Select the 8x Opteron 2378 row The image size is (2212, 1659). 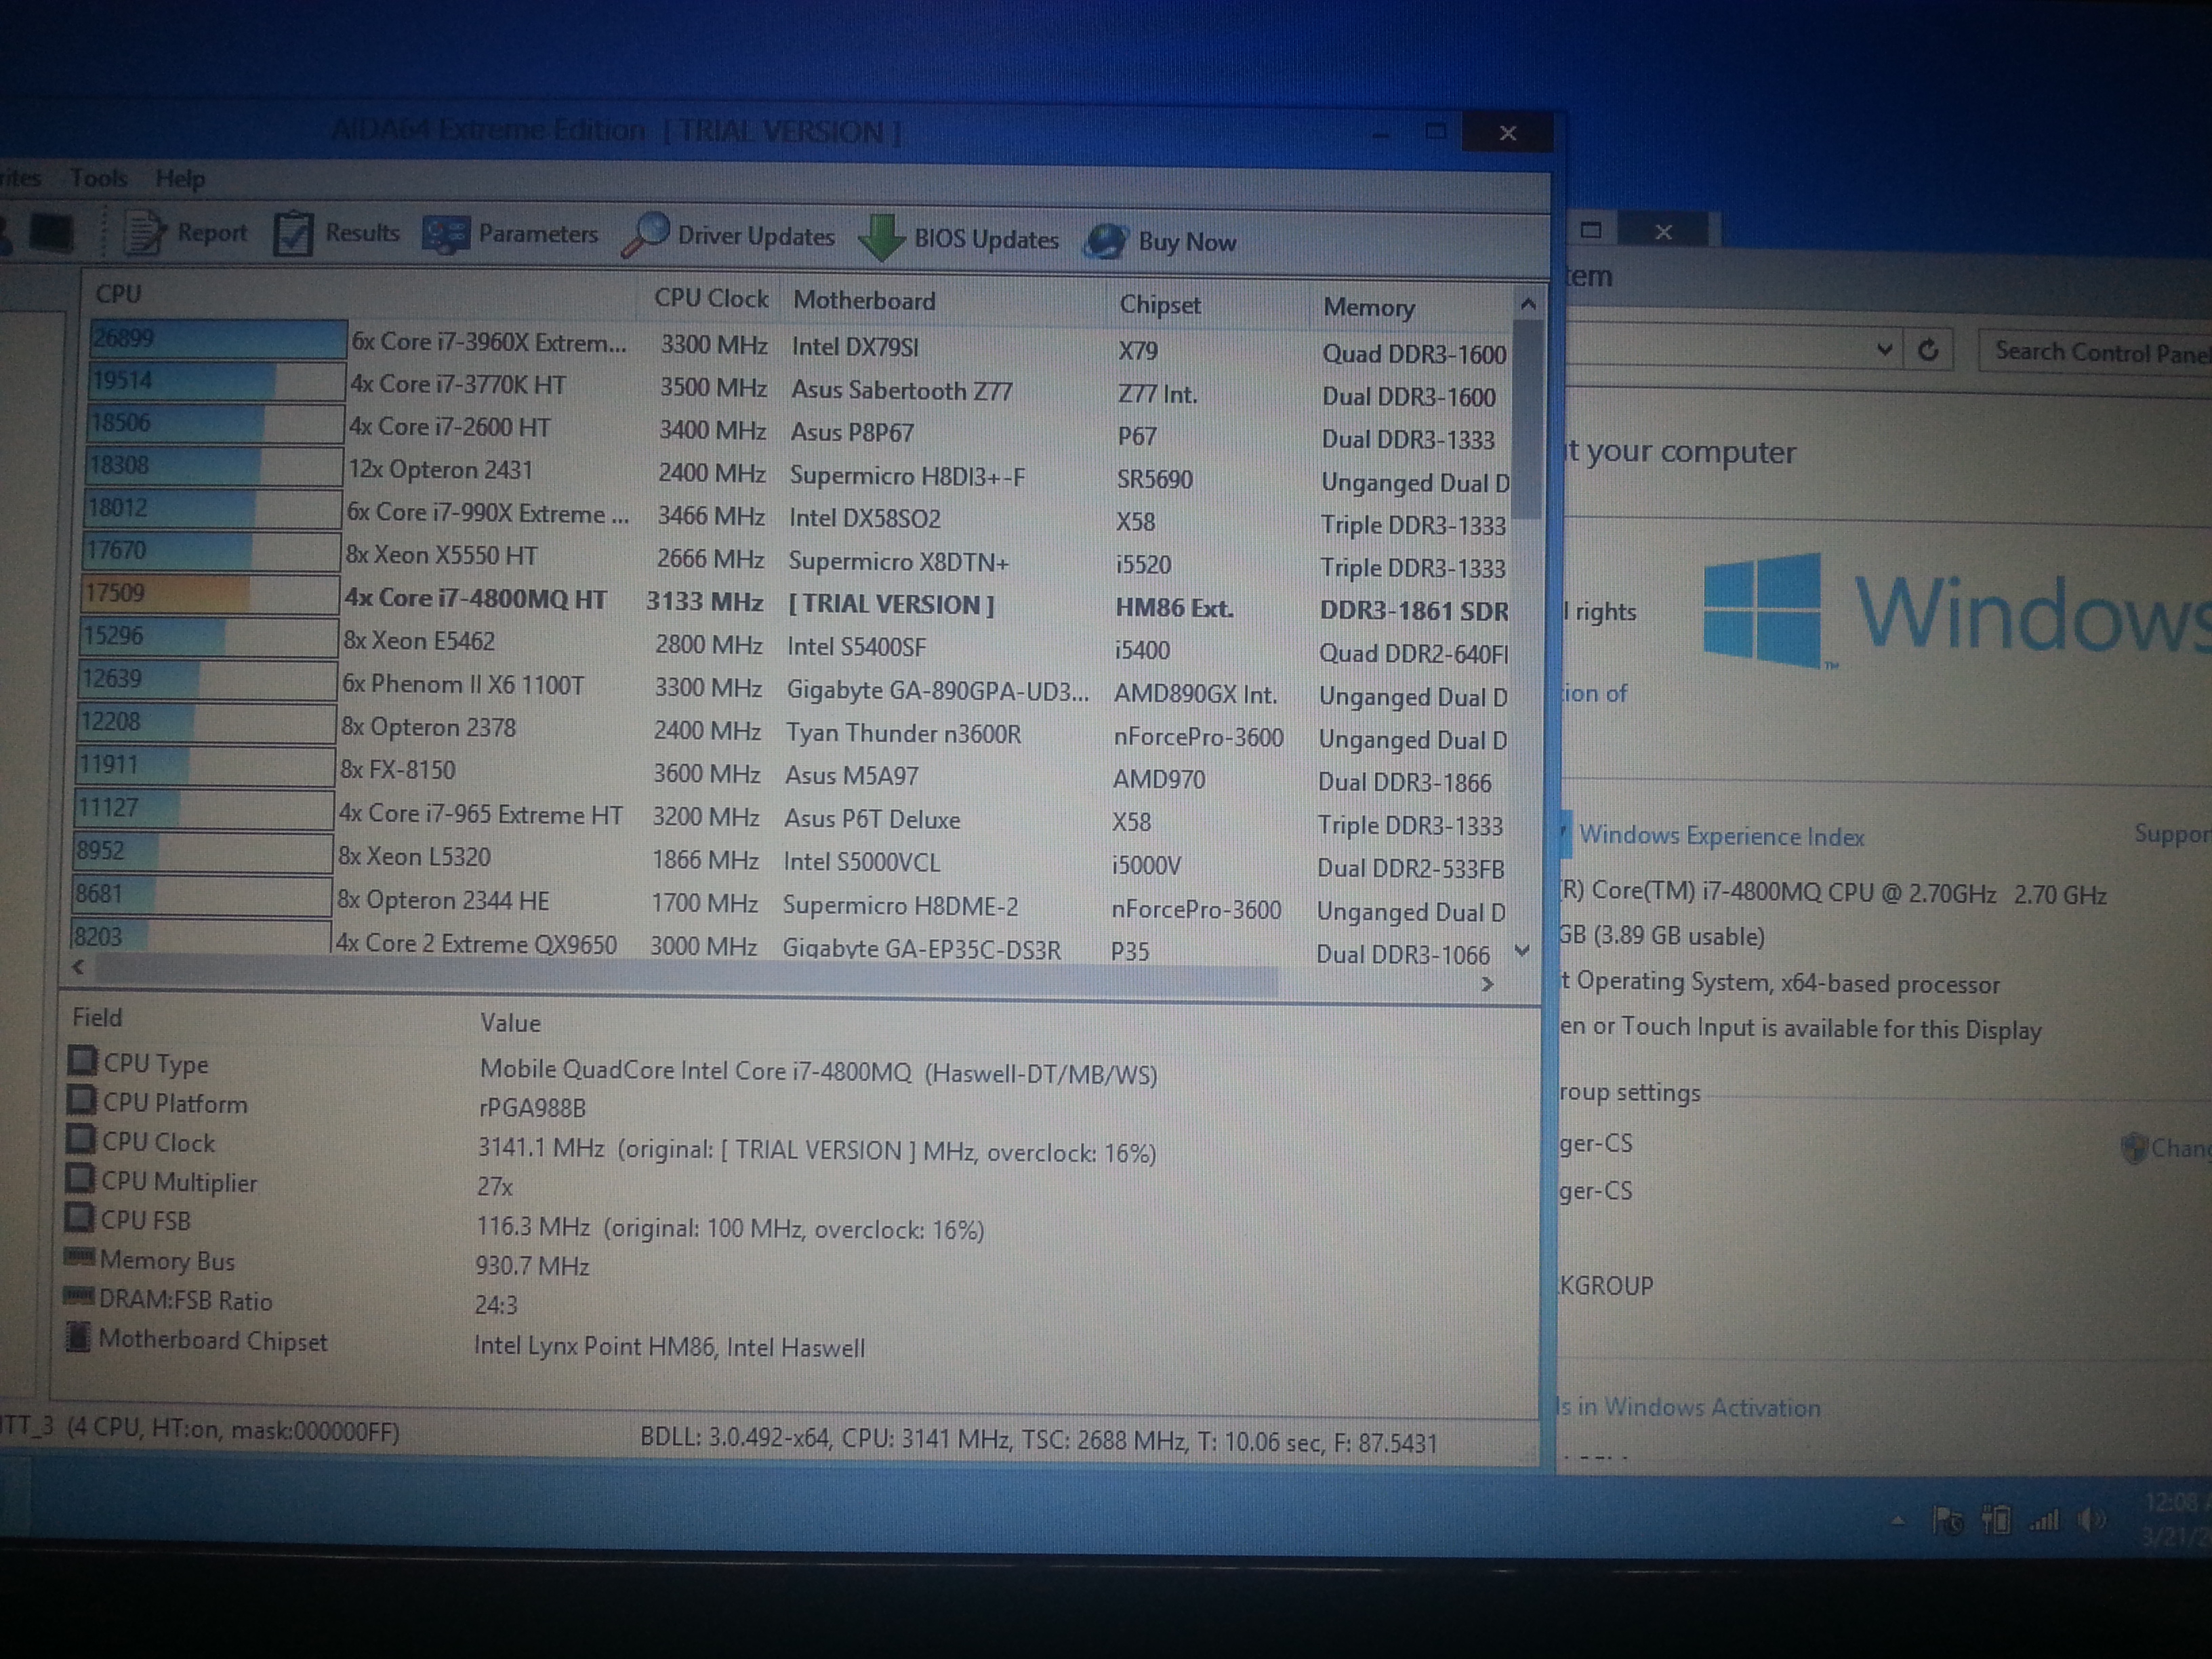click(791, 732)
